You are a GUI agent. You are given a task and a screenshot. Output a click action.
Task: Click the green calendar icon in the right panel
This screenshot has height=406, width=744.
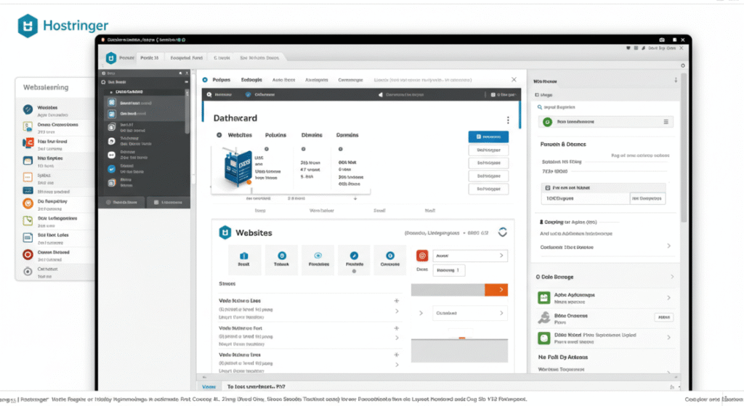(543, 297)
